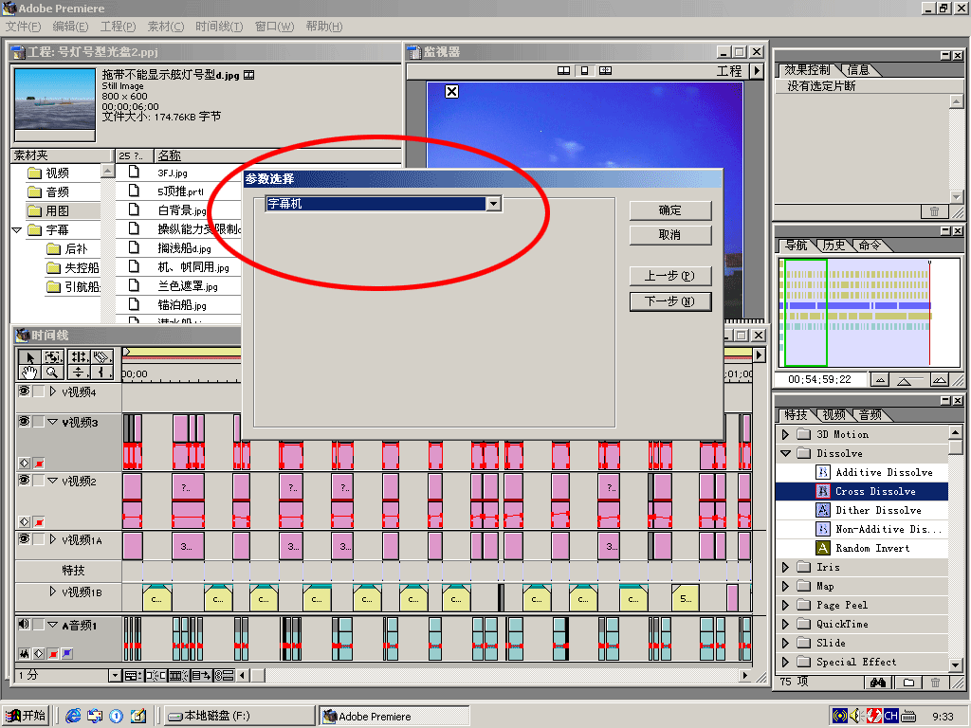Toggle lock box on V视频3 track
The width and height of the screenshot is (971, 728).
[x=39, y=422]
